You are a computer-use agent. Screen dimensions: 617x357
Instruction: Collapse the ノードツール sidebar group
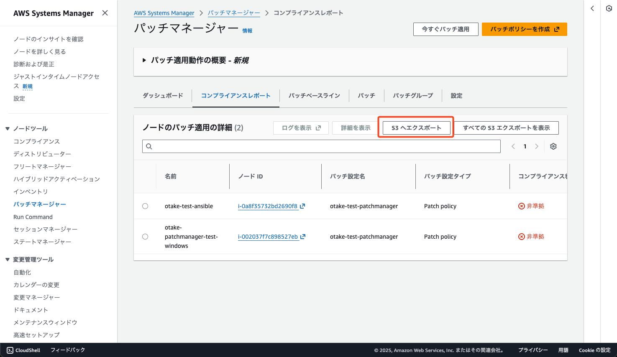click(x=8, y=129)
